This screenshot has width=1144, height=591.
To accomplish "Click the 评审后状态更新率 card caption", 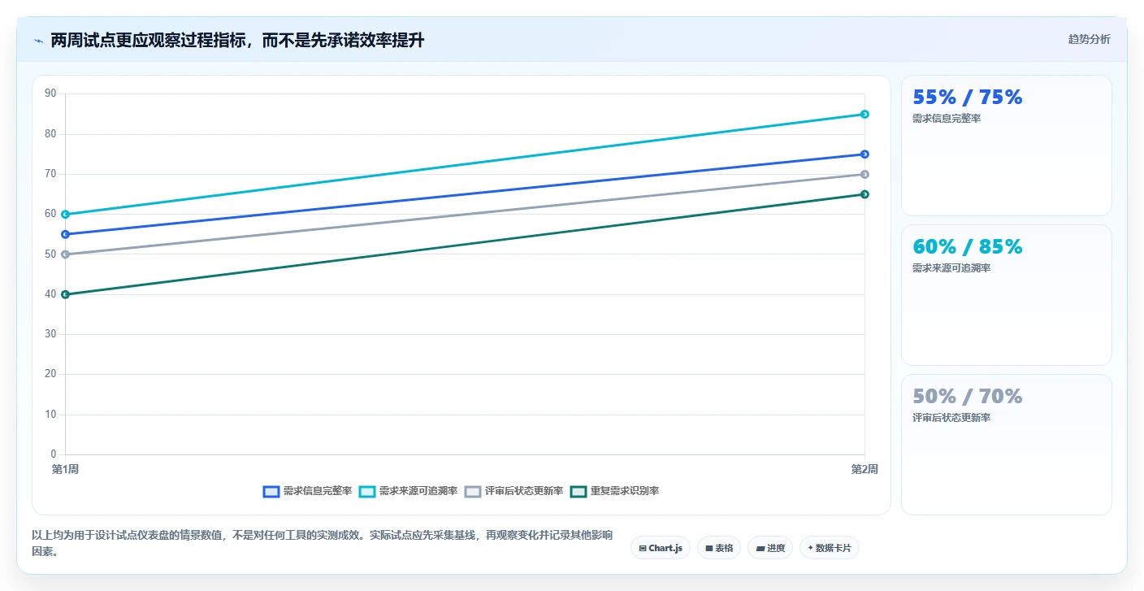I will (951, 418).
